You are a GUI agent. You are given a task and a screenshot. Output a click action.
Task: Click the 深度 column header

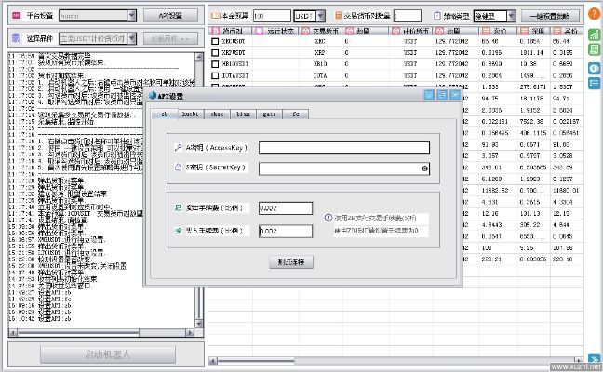point(534,31)
